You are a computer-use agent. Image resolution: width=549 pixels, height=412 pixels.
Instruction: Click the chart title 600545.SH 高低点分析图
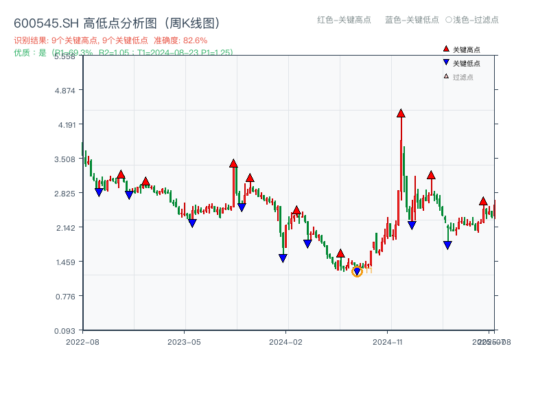(x=117, y=23)
